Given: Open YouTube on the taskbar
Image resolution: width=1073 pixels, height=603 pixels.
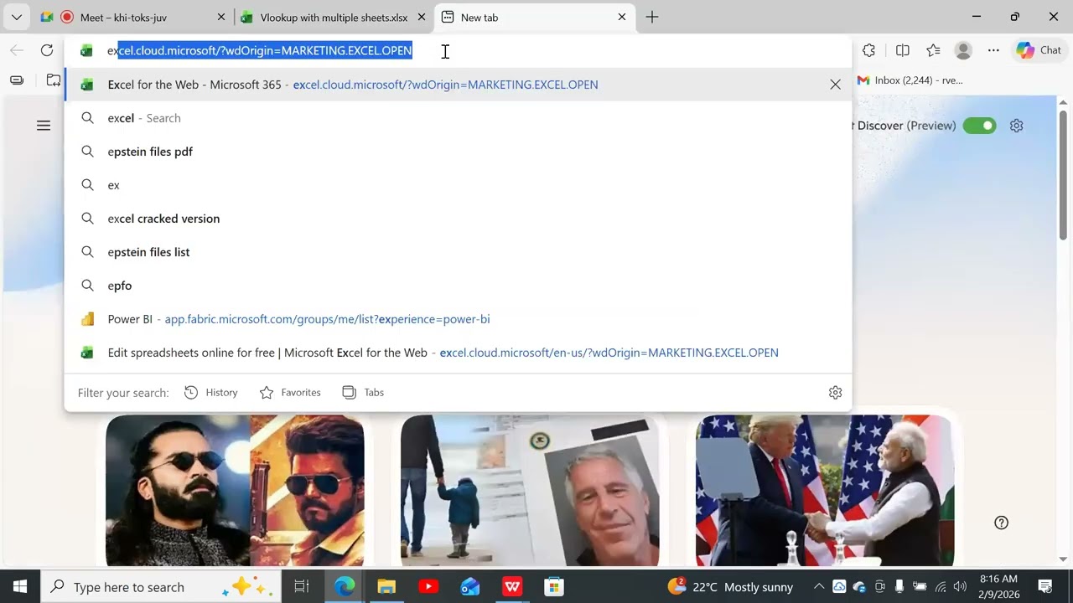Looking at the screenshot, I should (x=428, y=586).
